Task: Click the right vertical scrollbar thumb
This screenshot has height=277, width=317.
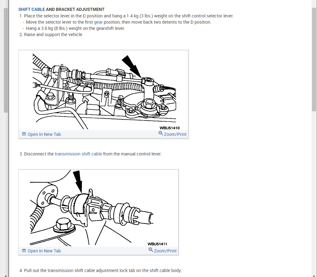Action: pos(314,59)
